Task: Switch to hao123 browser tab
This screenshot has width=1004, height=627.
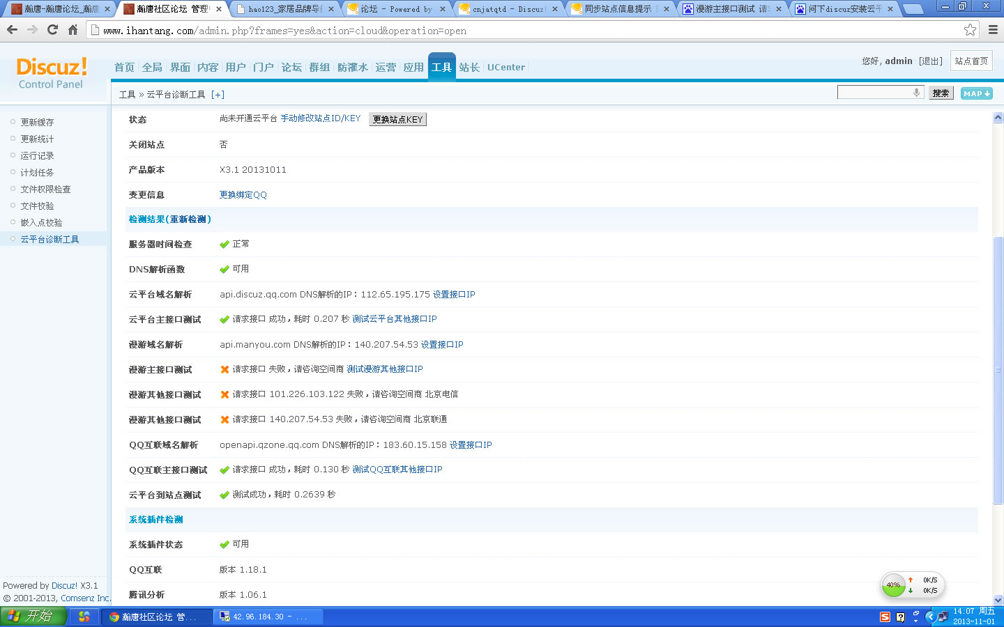Action: pos(285,9)
